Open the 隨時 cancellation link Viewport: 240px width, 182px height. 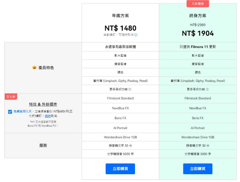tap(48, 116)
